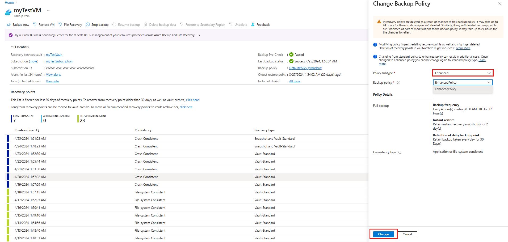Image resolution: width=508 pixels, height=242 pixels.
Task: Select EnhancedPolicy from the dropdown list
Action: pos(446,89)
